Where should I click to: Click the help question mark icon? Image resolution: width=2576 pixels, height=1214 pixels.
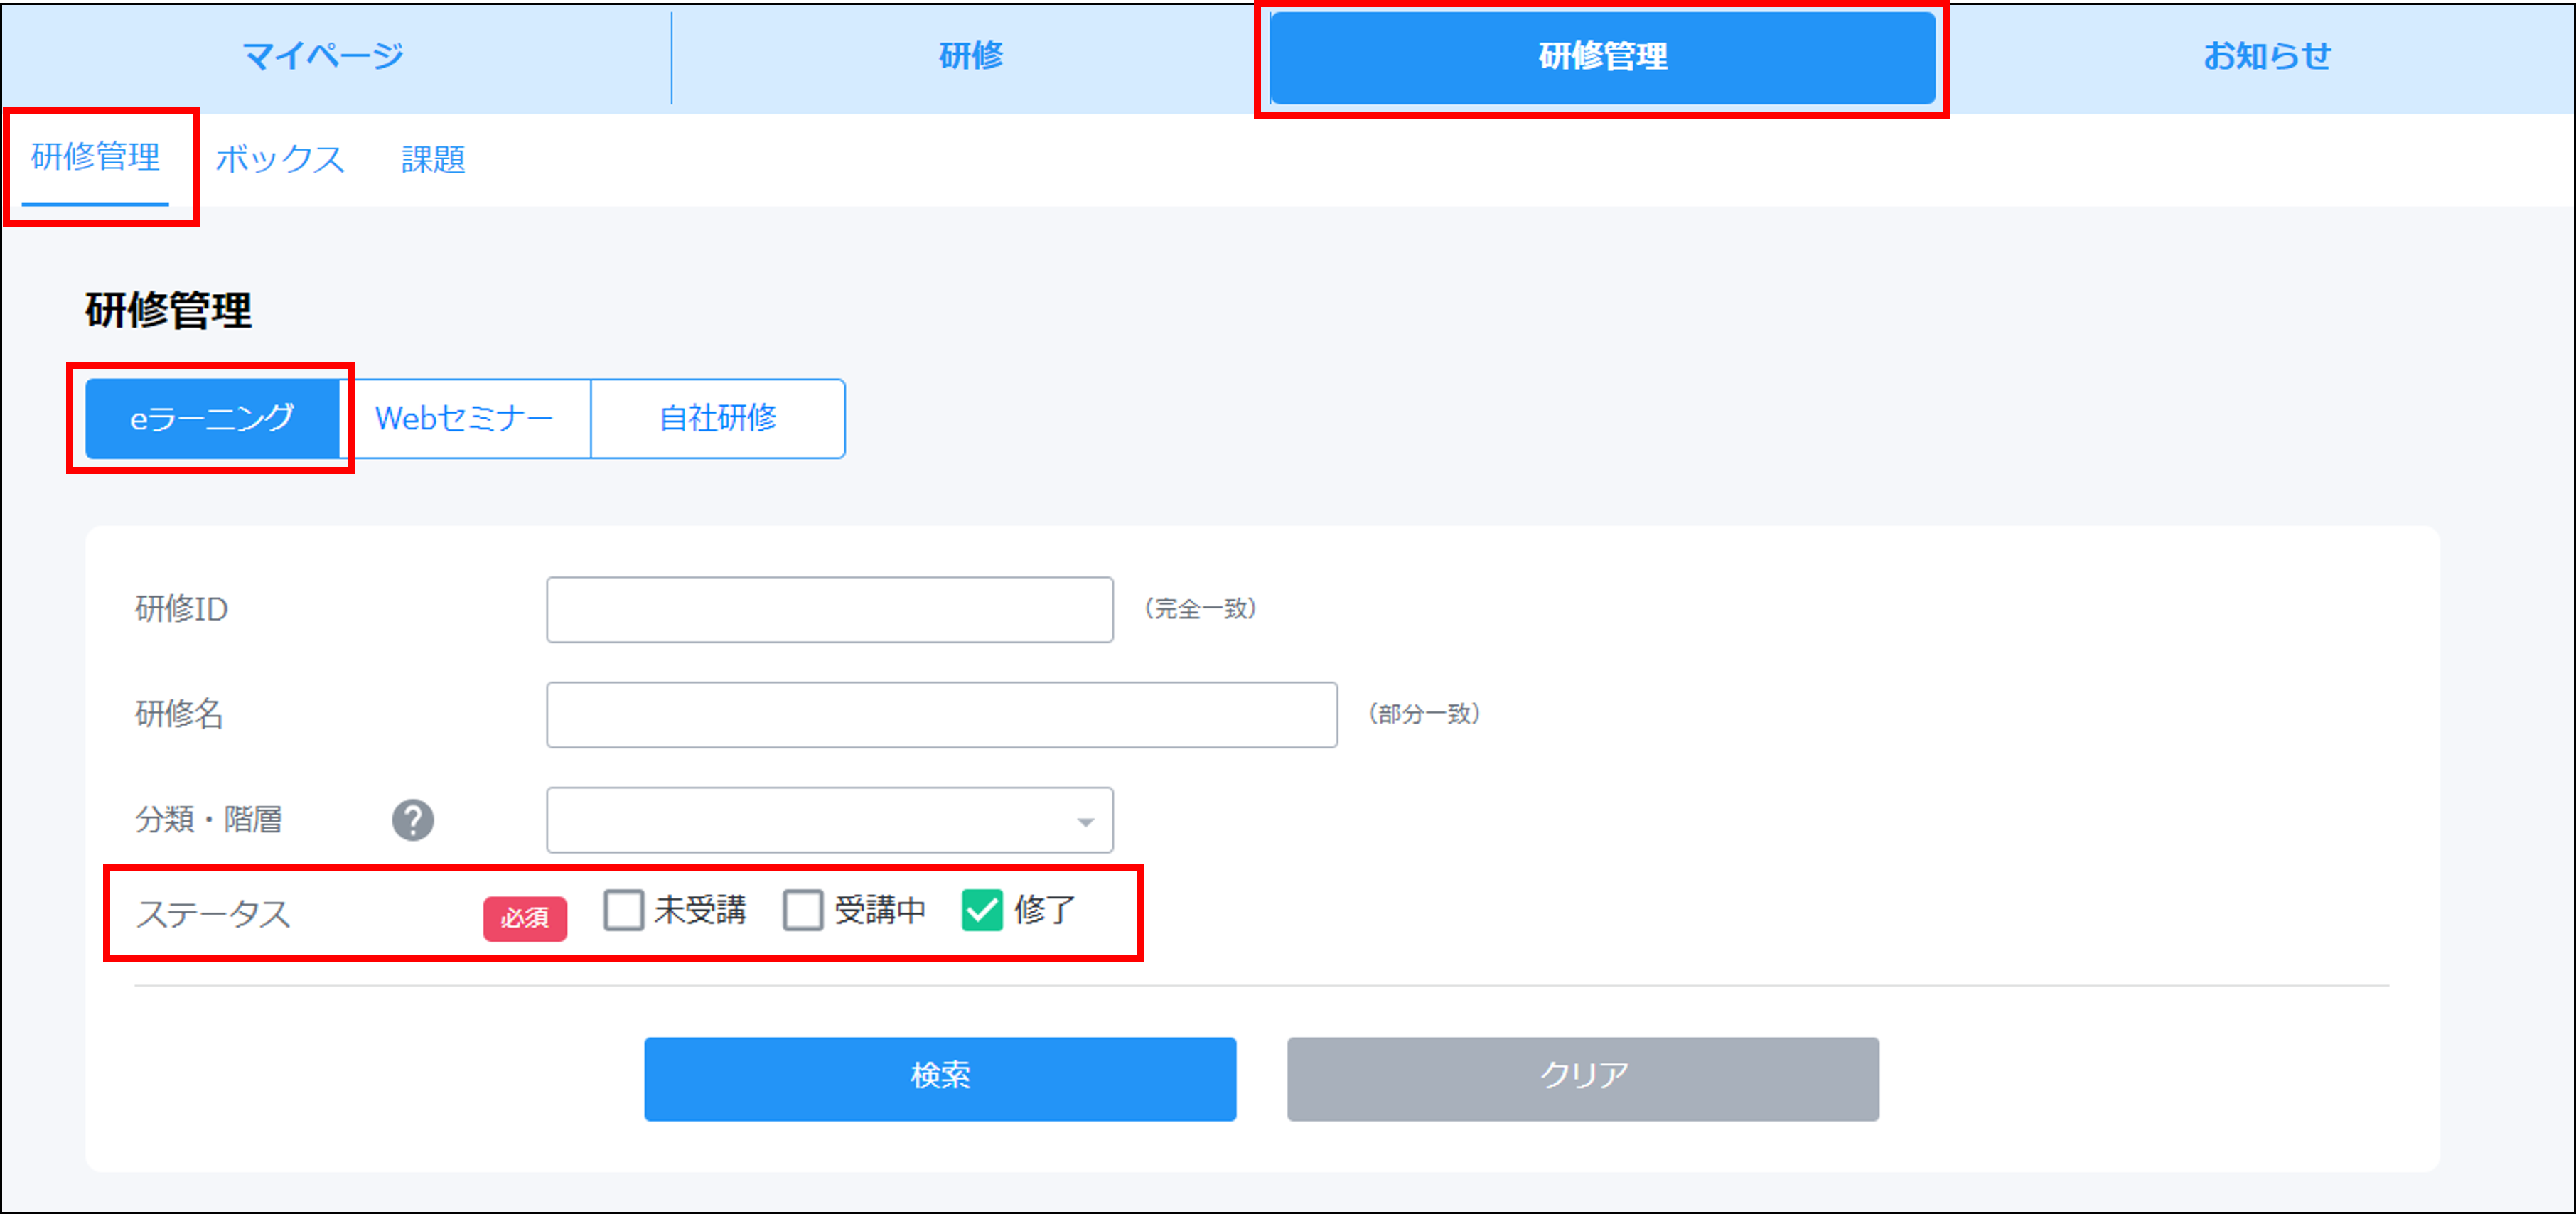[x=412, y=820]
